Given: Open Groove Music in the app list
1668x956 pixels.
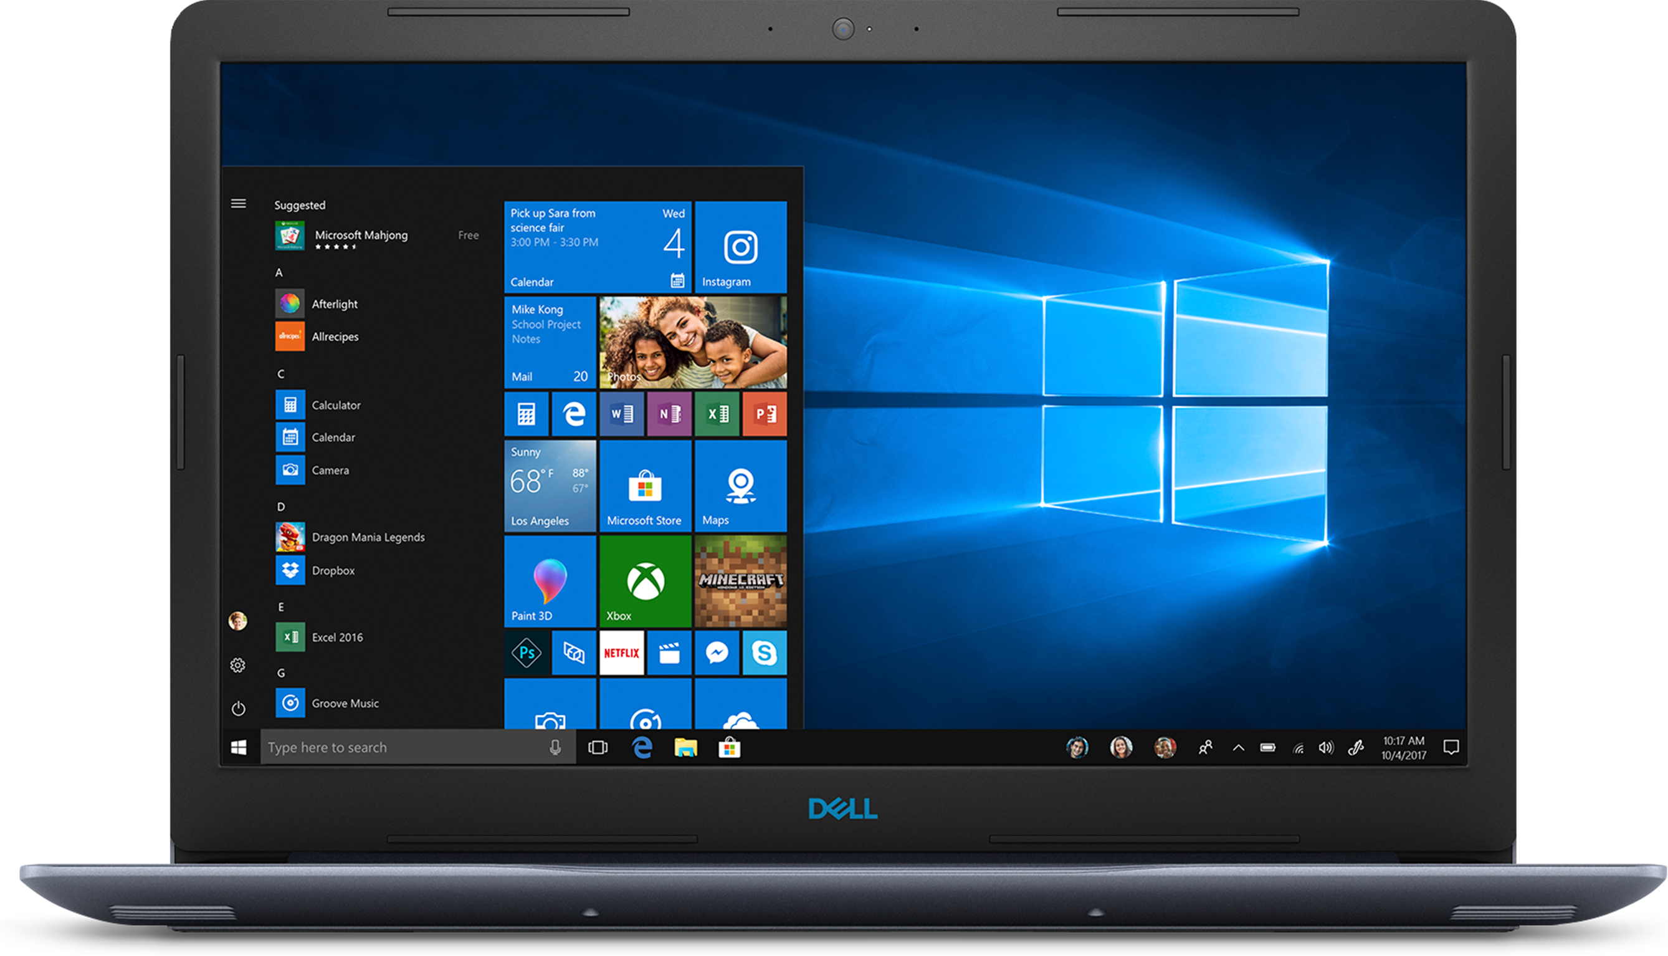Looking at the screenshot, I should [x=327, y=703].
